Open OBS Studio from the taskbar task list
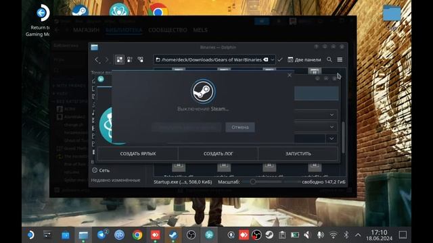 point(191,235)
